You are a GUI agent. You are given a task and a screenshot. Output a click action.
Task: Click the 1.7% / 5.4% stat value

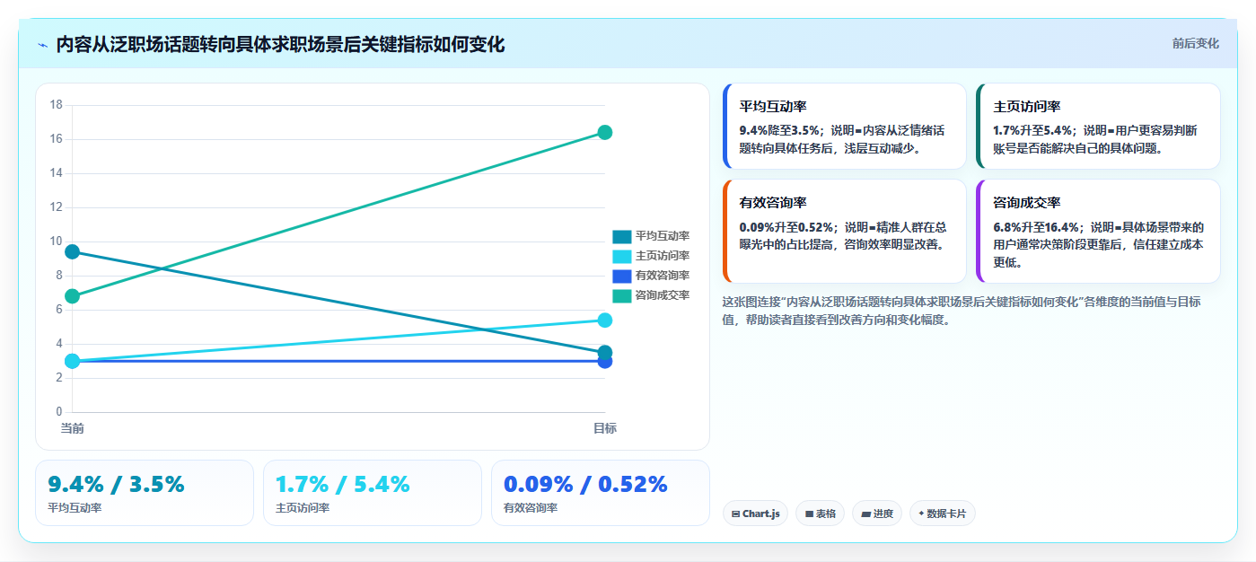click(343, 484)
